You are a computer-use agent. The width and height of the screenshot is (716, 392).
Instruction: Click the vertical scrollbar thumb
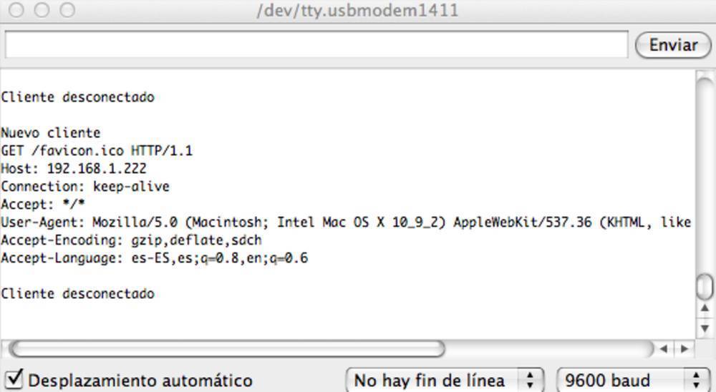(705, 286)
